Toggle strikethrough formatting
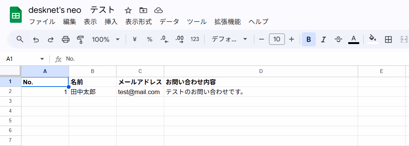This screenshot has width=409, height=146. tap(338, 40)
